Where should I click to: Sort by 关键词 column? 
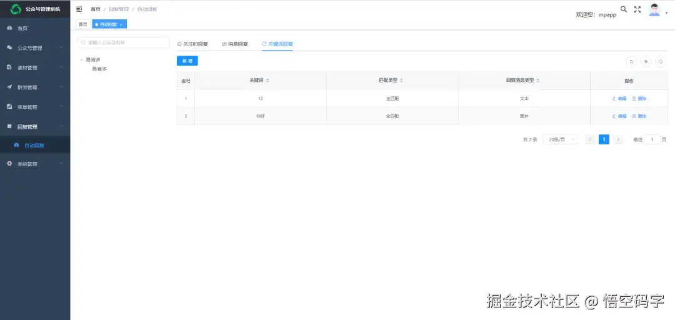click(x=267, y=81)
